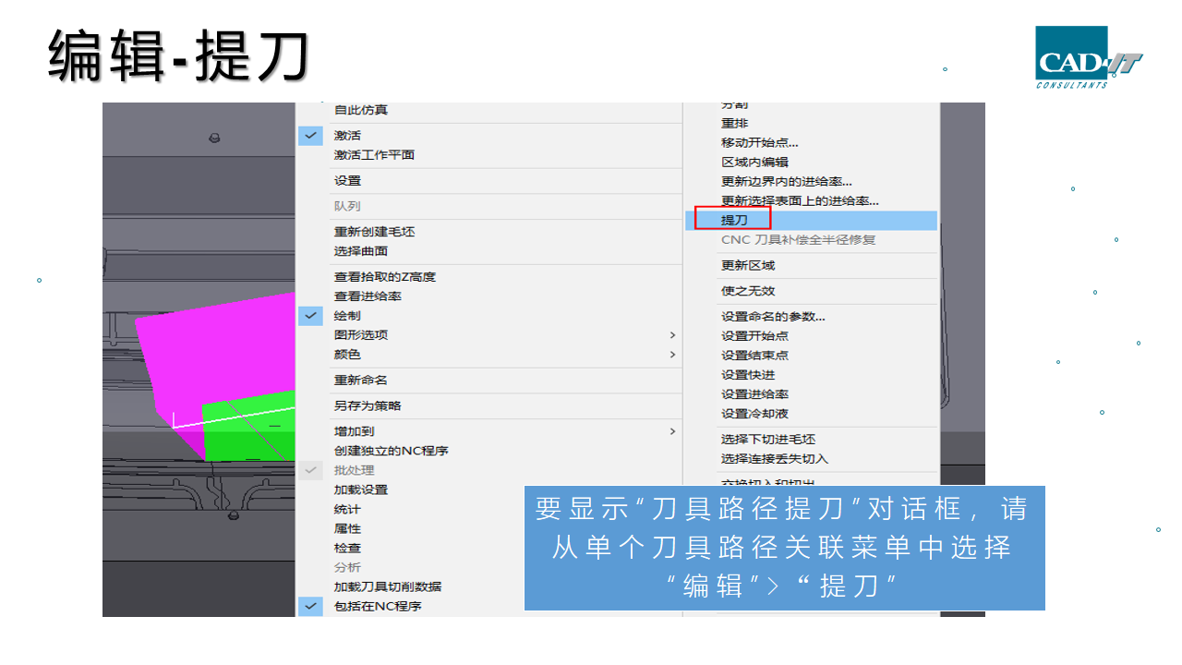Click 查看拾取的Z高度 entry
This screenshot has width=1182, height=665.
click(384, 277)
